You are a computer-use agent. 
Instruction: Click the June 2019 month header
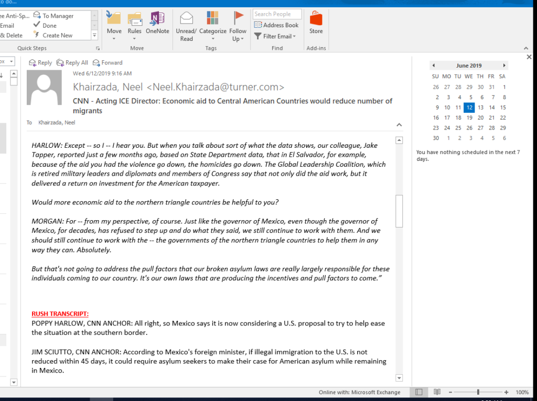(x=468, y=66)
